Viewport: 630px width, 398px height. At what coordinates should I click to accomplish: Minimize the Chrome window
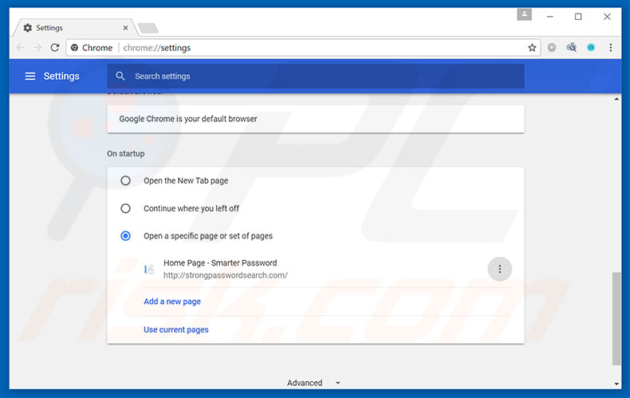tap(550, 17)
